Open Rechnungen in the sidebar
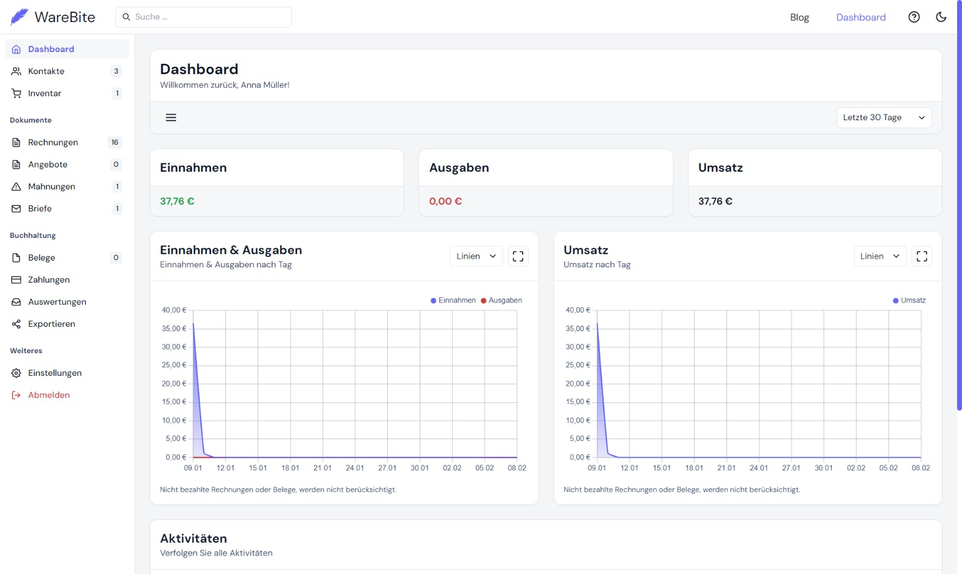This screenshot has height=574, width=962. pos(53,142)
